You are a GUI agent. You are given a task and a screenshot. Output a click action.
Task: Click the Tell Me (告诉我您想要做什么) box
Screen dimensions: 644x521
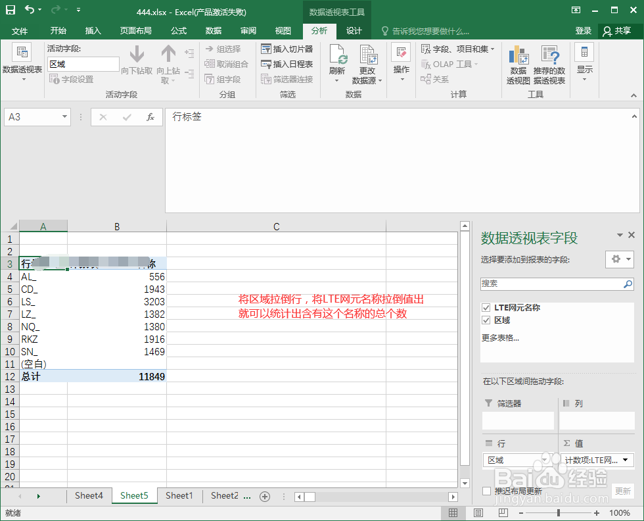[425, 32]
